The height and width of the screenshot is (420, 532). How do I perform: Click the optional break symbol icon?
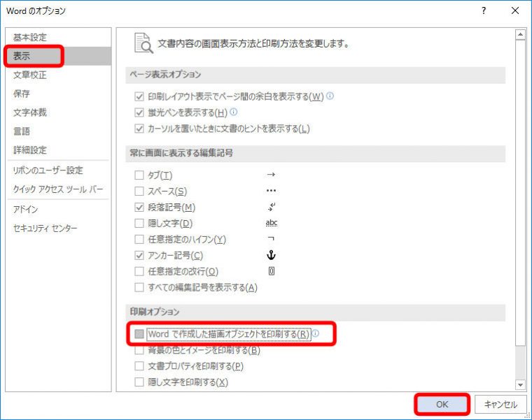pyautogui.click(x=272, y=271)
